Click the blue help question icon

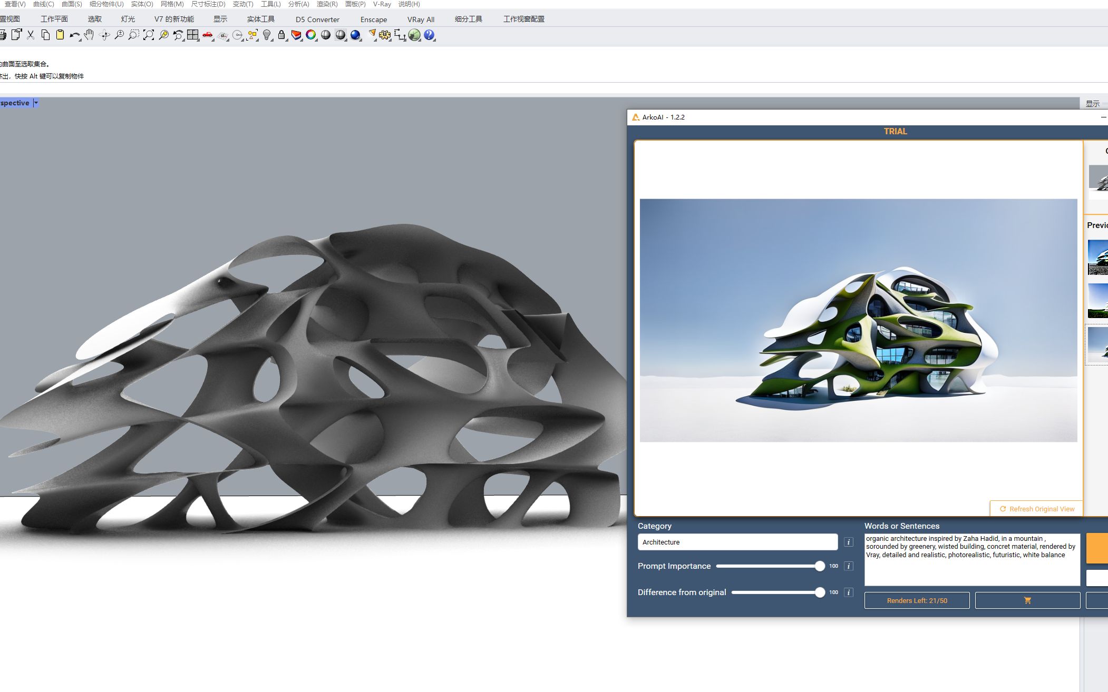coord(429,35)
